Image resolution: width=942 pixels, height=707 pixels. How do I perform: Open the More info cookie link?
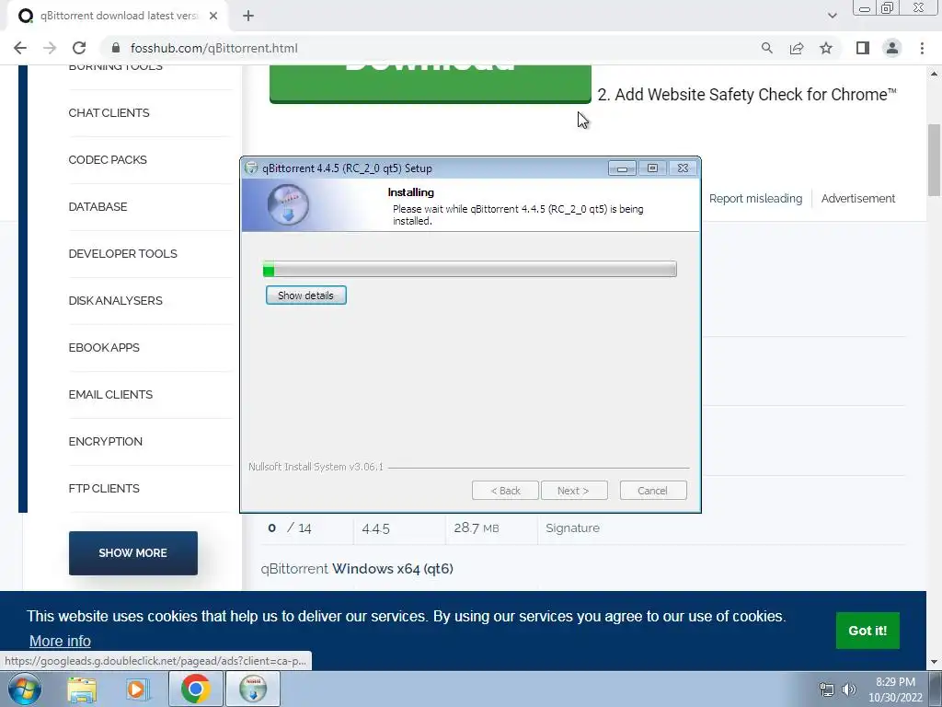(60, 641)
